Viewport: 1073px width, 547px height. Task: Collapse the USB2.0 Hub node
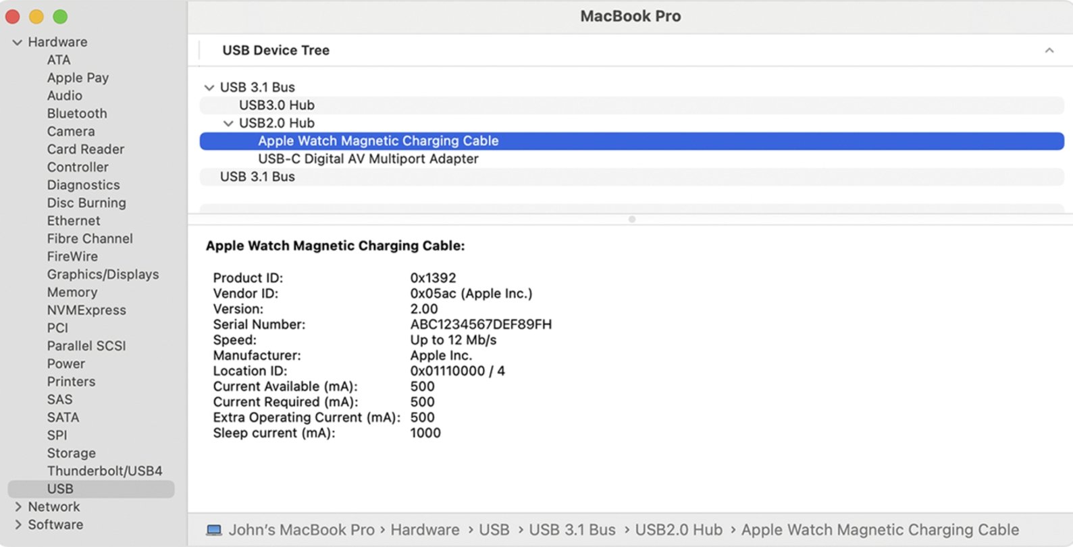click(x=228, y=124)
